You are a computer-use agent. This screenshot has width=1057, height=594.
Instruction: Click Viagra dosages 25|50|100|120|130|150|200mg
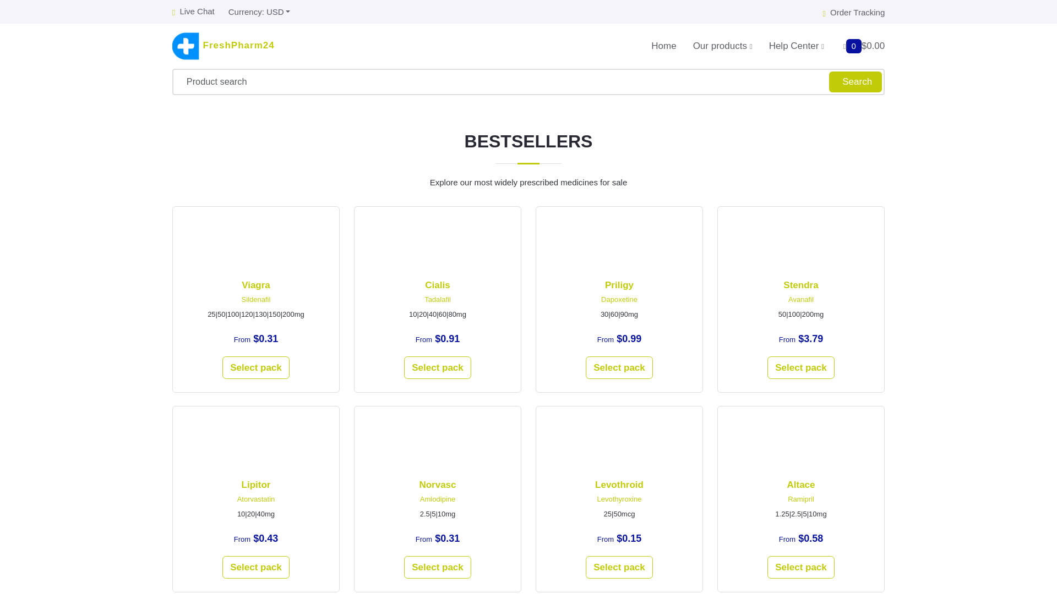tap(256, 315)
